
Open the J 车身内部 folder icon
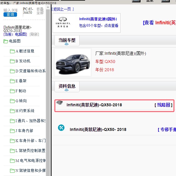coord(12,131)
